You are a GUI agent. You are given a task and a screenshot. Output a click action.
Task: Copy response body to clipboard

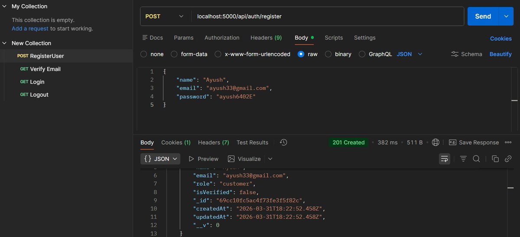(495, 159)
